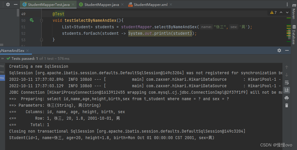297x150 pixels.
Task: Toggle scroll to end of console
Action: pyautogui.click(x=286, y=90)
